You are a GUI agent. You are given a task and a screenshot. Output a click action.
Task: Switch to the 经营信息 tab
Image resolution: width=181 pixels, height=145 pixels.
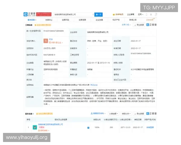82,20
